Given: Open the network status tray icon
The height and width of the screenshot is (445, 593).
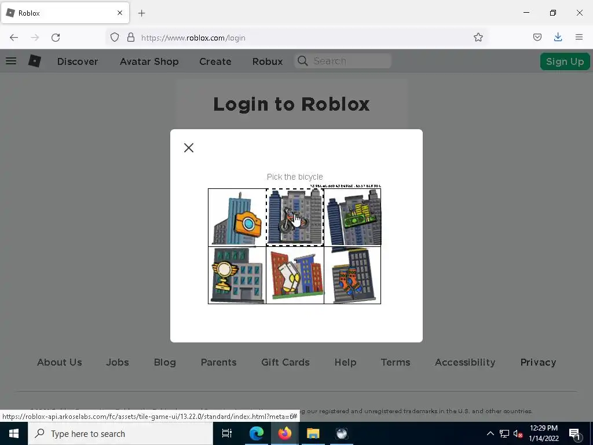Looking at the screenshot, I should click(504, 433).
